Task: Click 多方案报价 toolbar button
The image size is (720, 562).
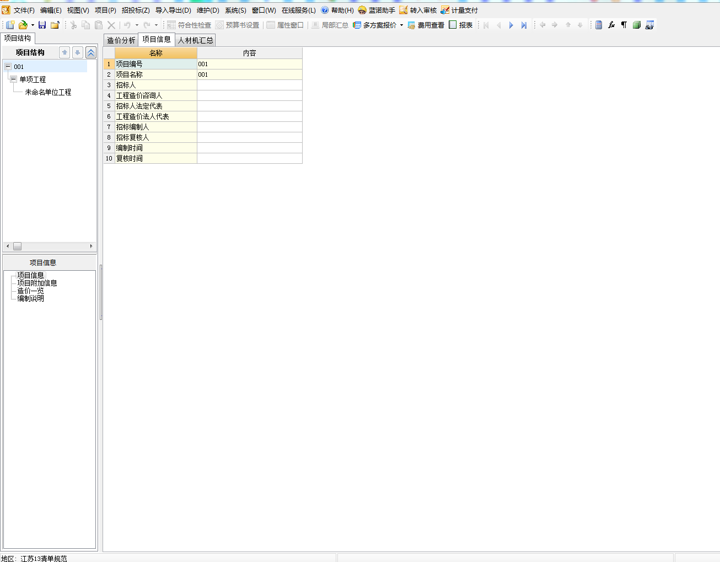Action: [375, 25]
